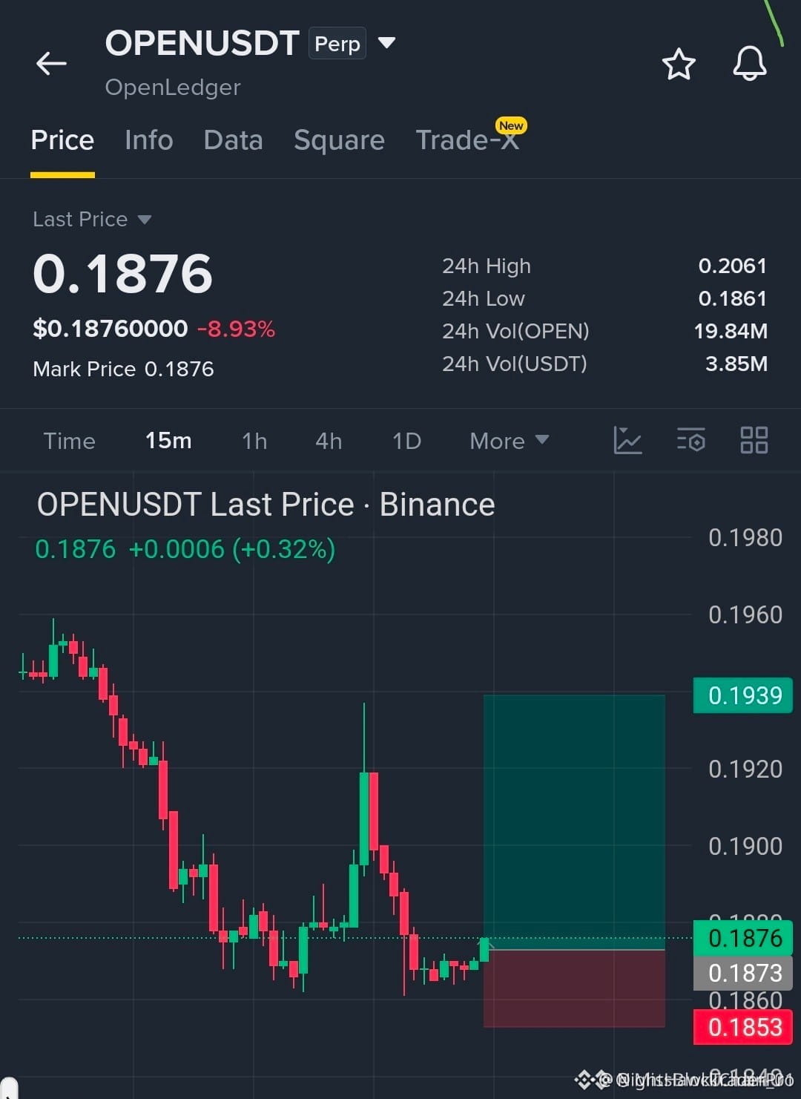Tap the OPENUSDT pair title

click(x=202, y=44)
